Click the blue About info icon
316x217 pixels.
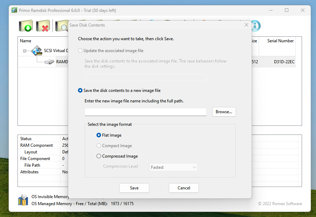(256, 26)
